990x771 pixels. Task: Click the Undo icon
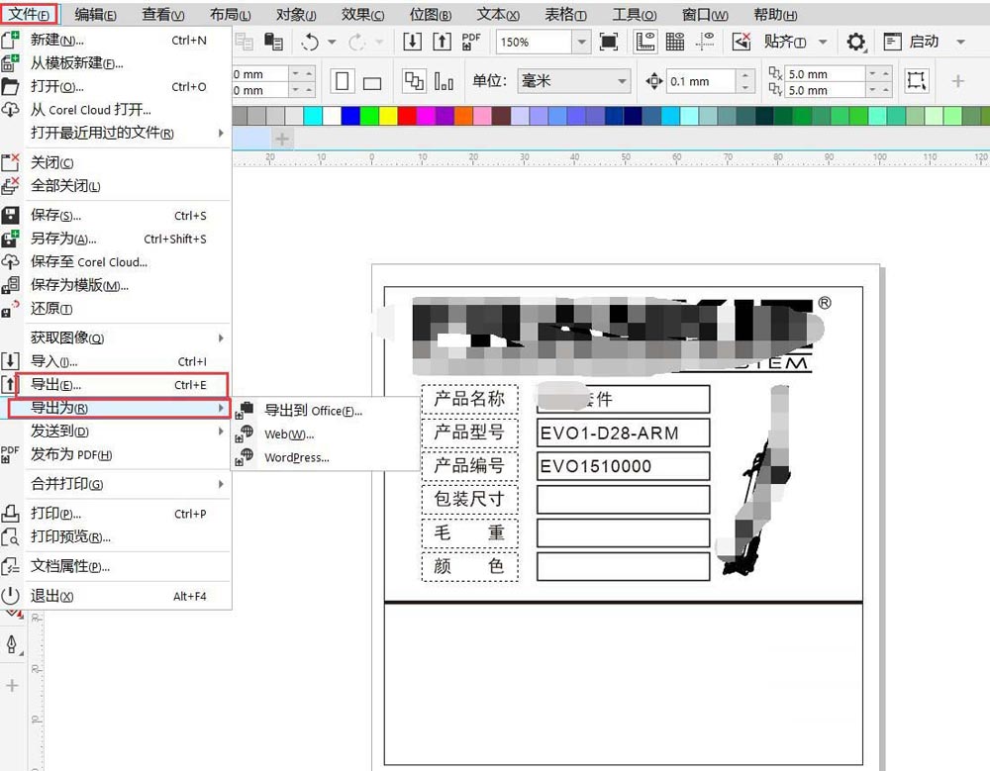pos(310,42)
